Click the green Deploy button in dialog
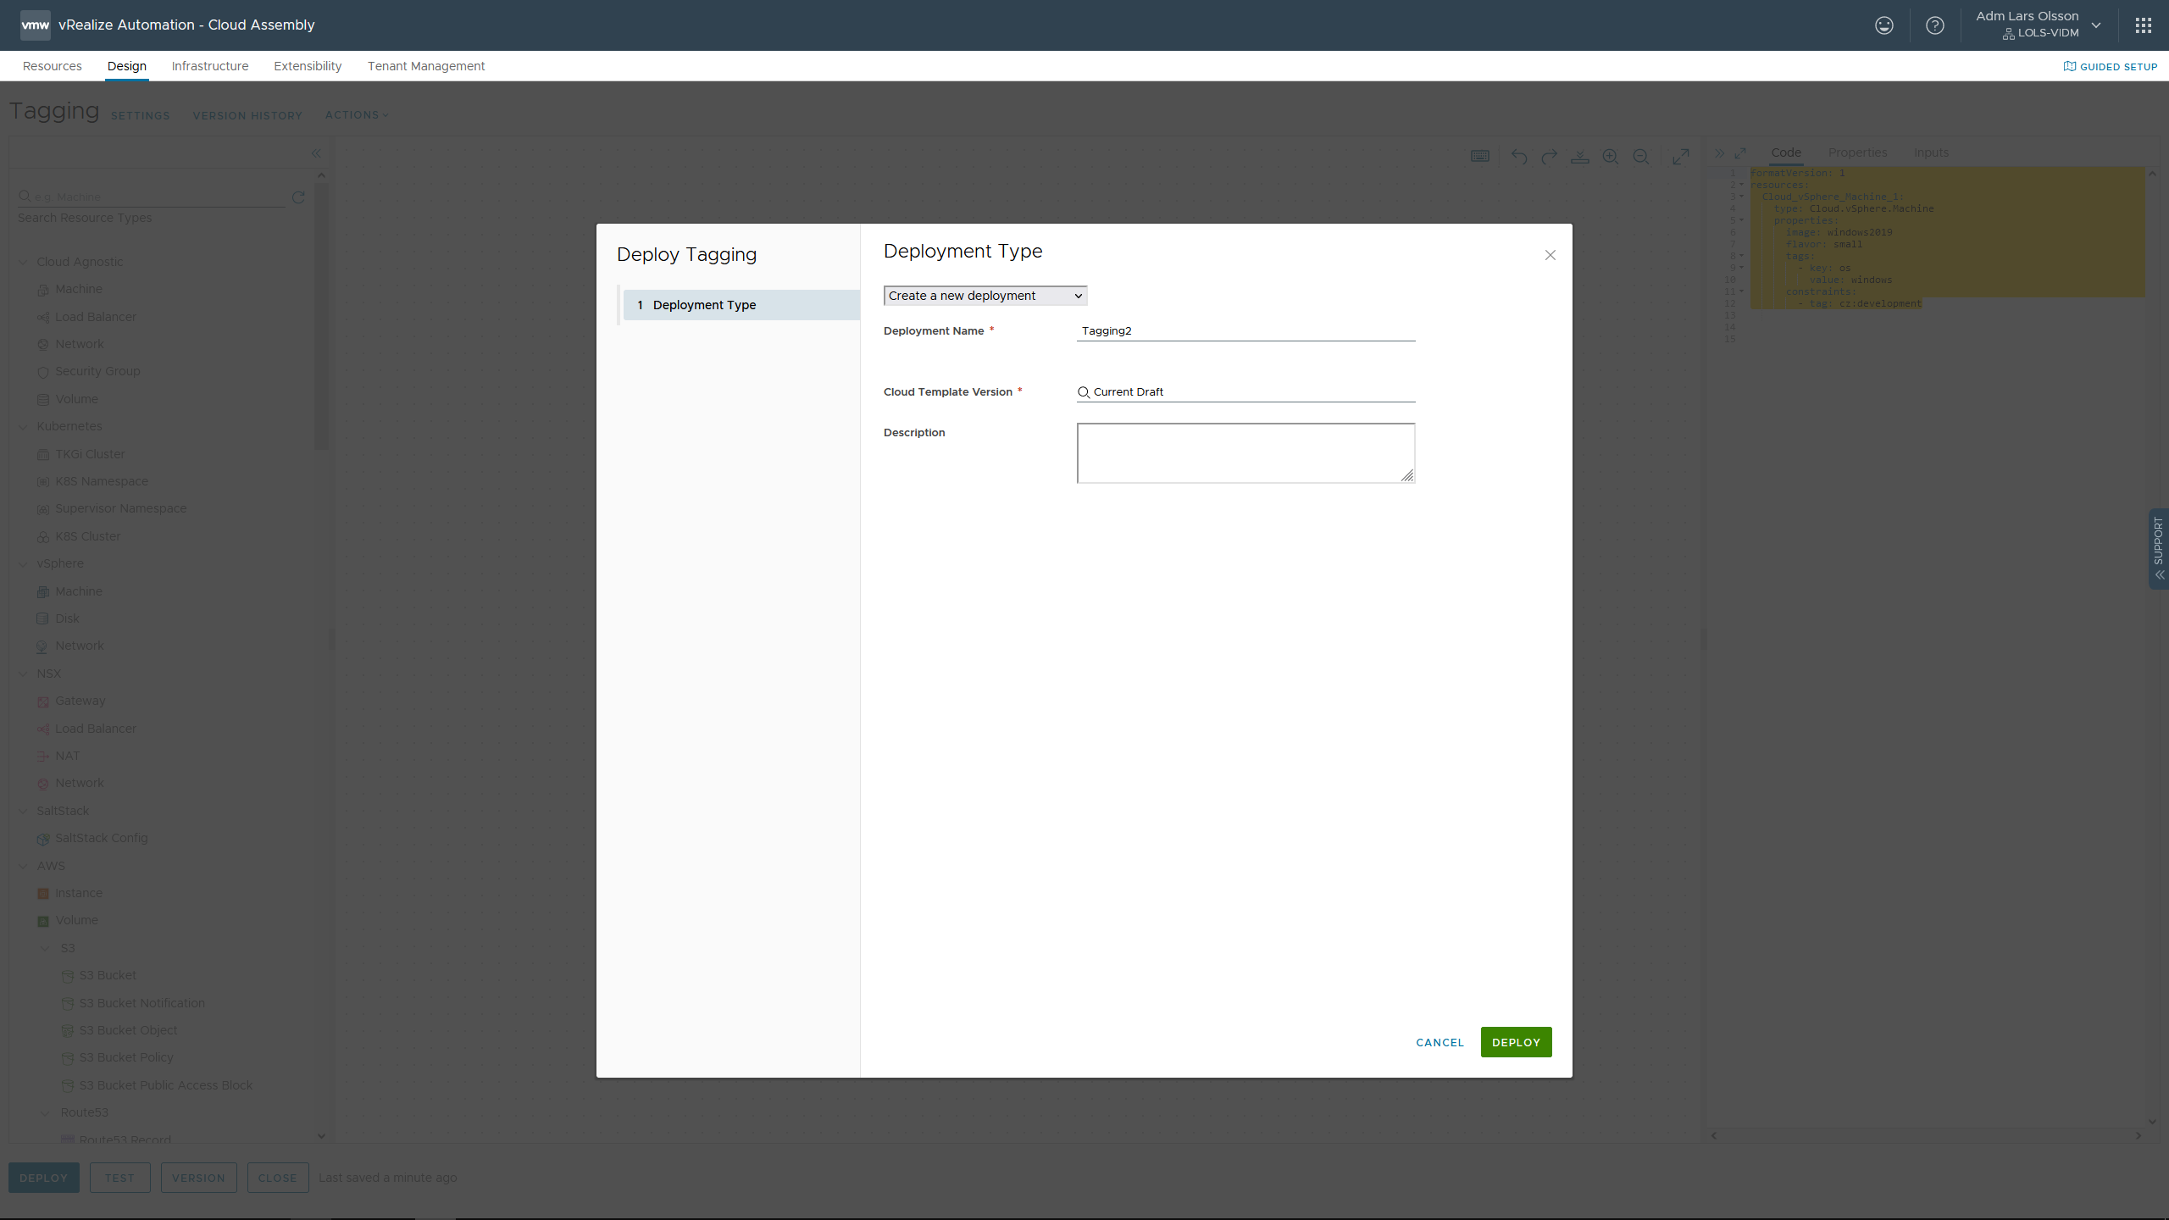Screen dimensions: 2169x1220 point(1516,1042)
